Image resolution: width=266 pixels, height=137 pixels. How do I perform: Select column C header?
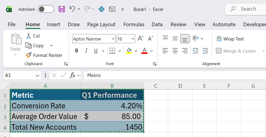point(156,86)
